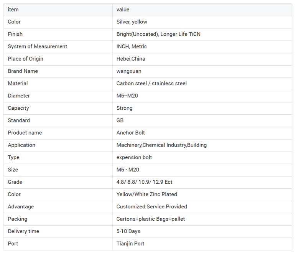This screenshot has height=254, width=296.
Task: Select the "Strong" capacity value
Action: click(x=124, y=108)
